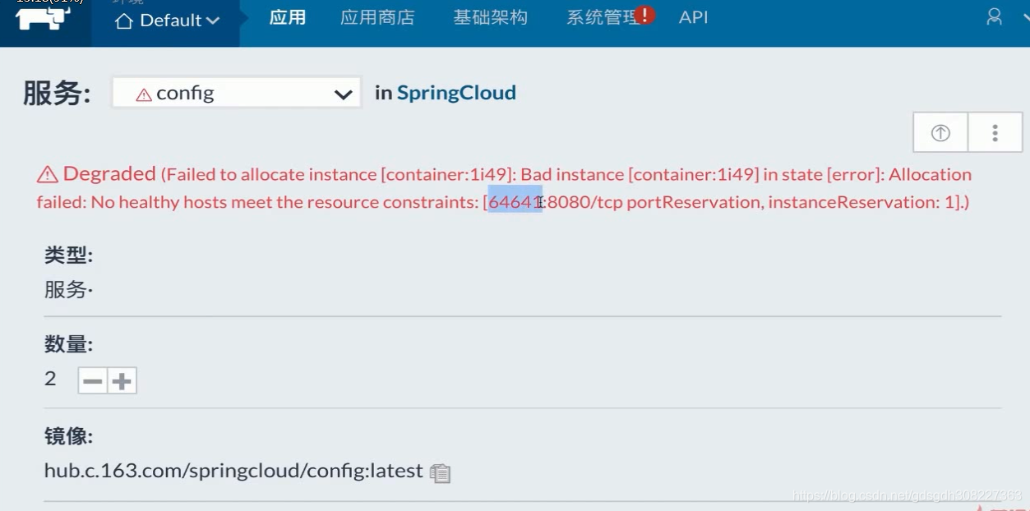Open the SpringCloud stack link
This screenshot has height=511, width=1030.
point(456,93)
